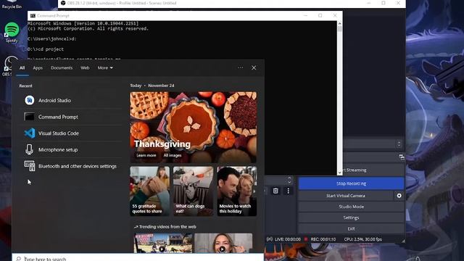Screen dimensions: 464x261
Task: Click Start Virtual Camera in OBS
Action: pyautogui.click(x=346, y=196)
